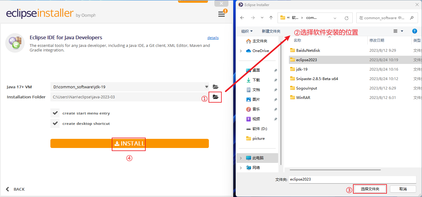Open 视频 in quick access
This screenshot has height=197, width=422.
coord(256,119)
